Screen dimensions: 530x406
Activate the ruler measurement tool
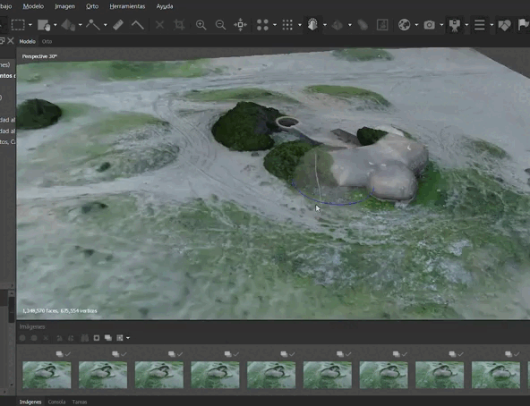tap(118, 25)
